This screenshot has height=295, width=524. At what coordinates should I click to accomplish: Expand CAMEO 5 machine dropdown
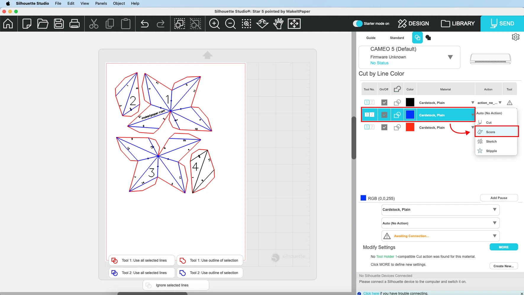[x=450, y=57]
